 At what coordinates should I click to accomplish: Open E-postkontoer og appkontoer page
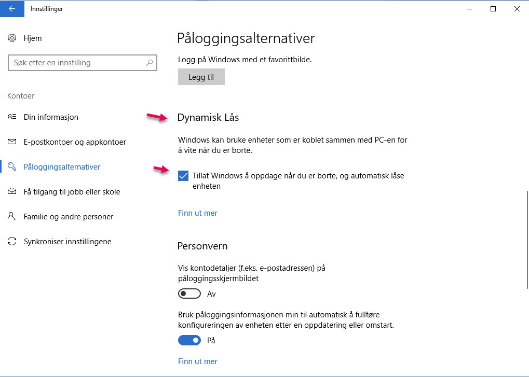tap(75, 142)
